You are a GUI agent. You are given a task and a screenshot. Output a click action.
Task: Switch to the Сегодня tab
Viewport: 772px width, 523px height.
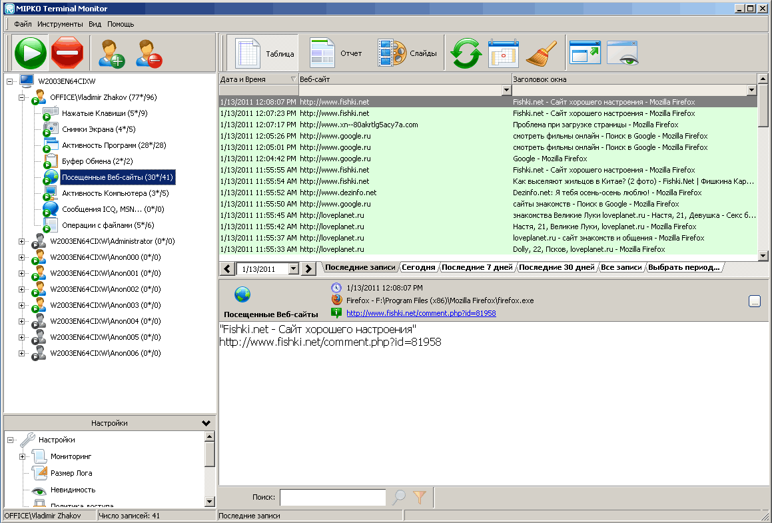[x=418, y=267]
